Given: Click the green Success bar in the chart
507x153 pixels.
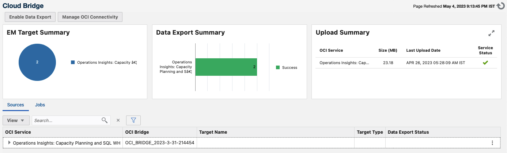Looking at the screenshot, I should tap(226, 67).
